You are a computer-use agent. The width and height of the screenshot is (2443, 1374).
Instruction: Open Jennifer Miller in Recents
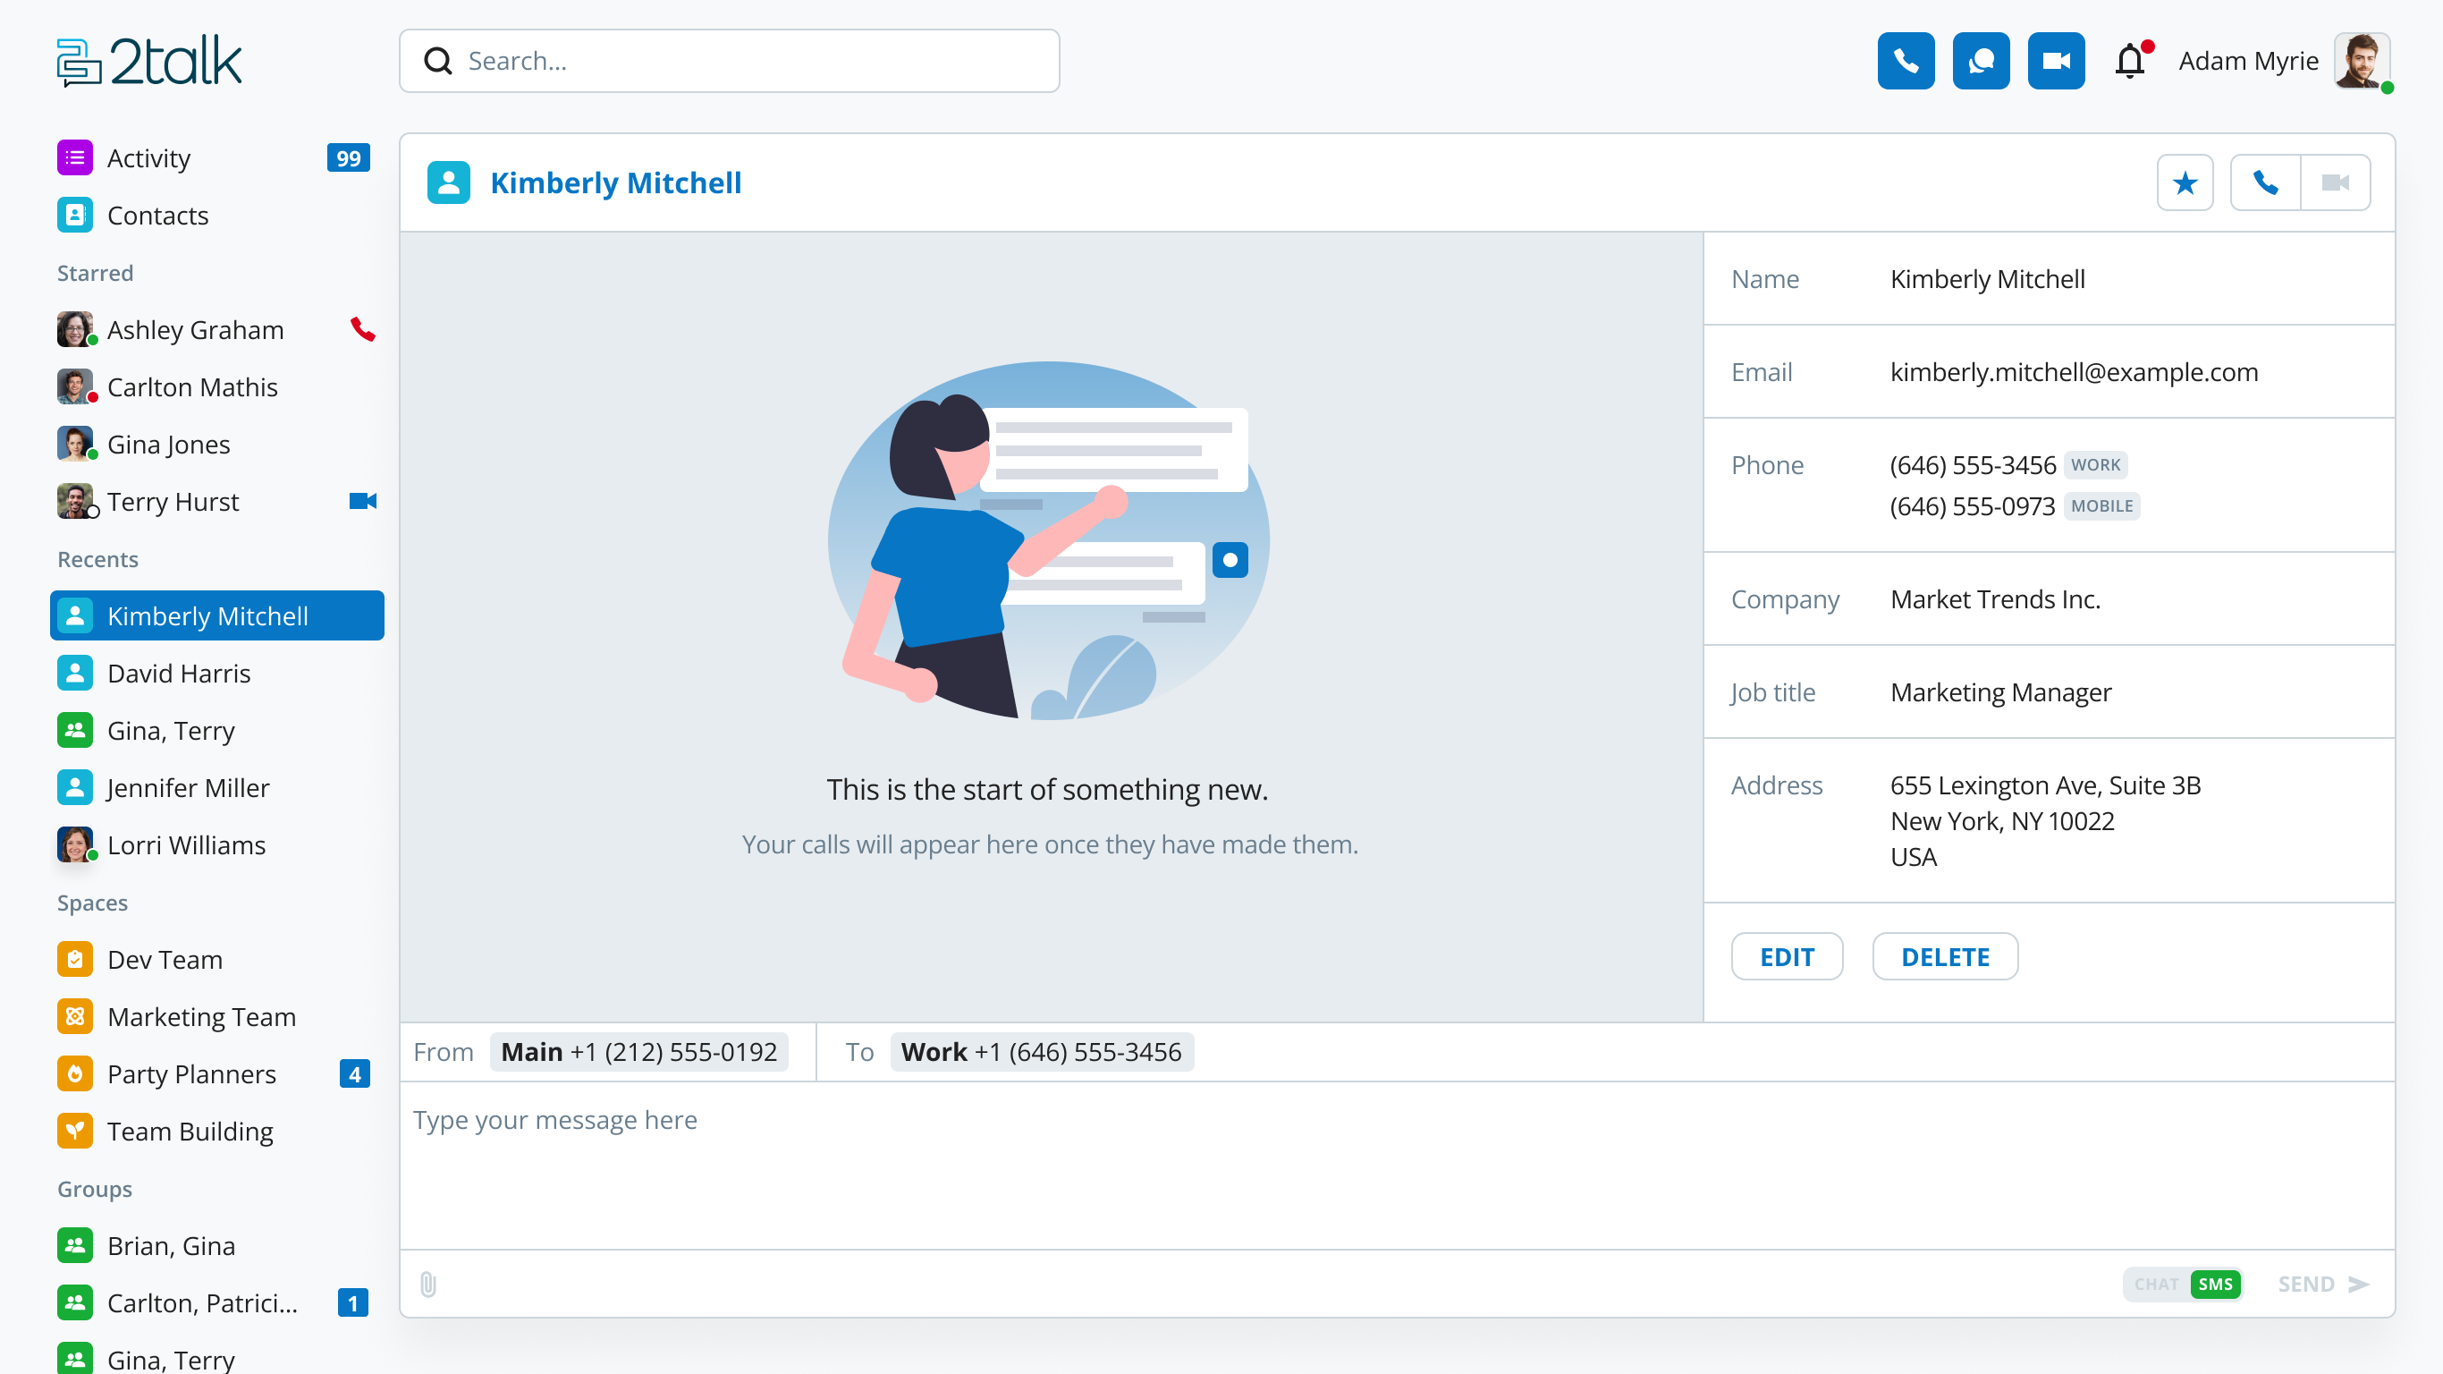216,787
